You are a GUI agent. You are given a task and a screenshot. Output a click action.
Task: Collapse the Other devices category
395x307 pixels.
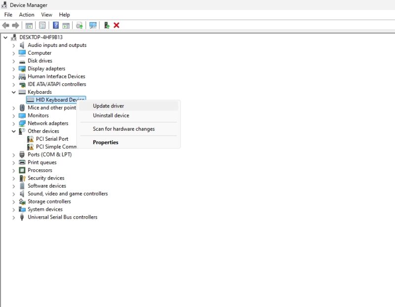pos(14,131)
